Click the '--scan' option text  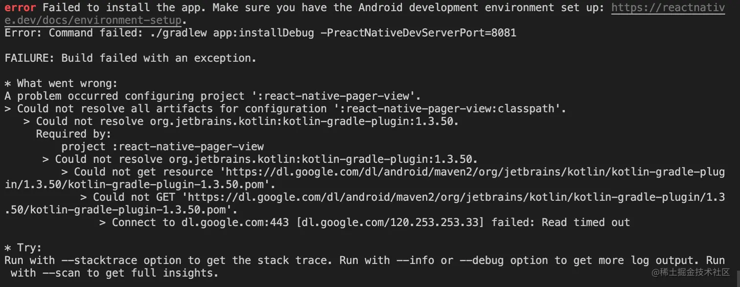click(57, 273)
